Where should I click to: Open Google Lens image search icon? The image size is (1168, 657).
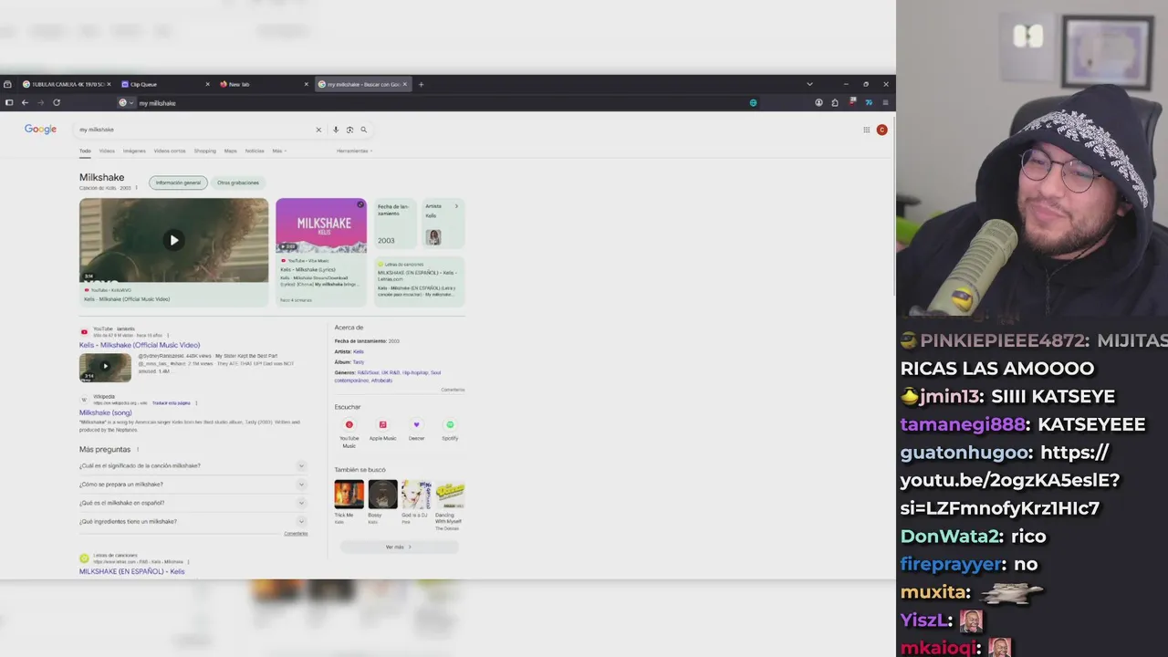coord(349,130)
